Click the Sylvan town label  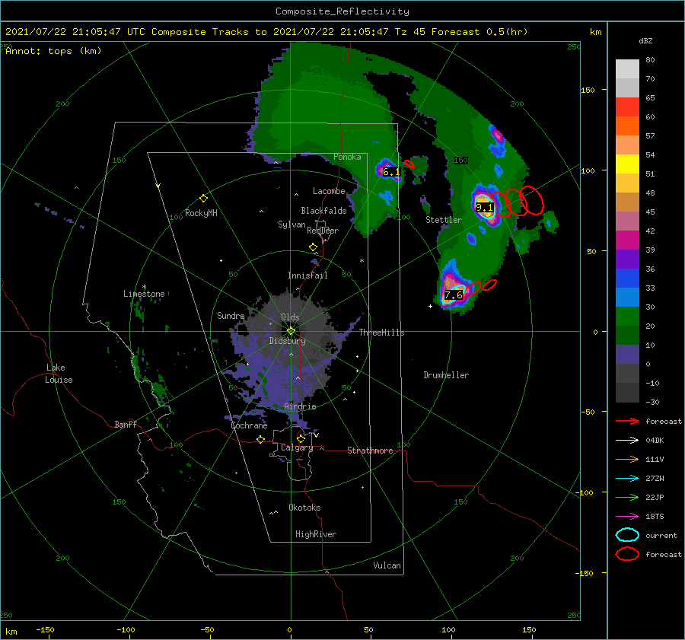[x=292, y=224]
